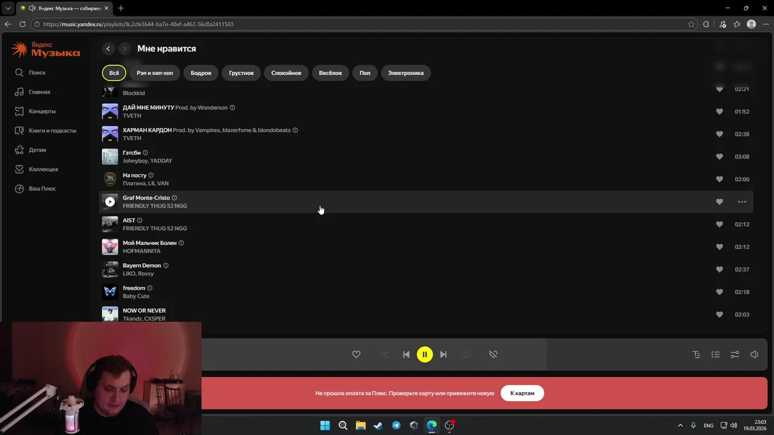This screenshot has height=435, width=774.
Task: Open artist Baby Cute link
Action: 136,297
